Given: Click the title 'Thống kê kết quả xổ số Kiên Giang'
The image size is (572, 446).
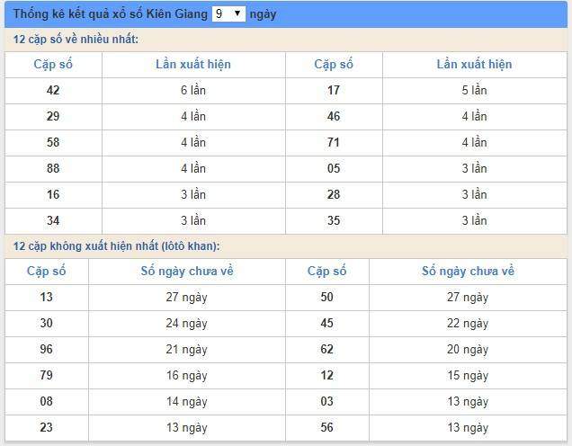Looking at the screenshot, I should (111, 14).
